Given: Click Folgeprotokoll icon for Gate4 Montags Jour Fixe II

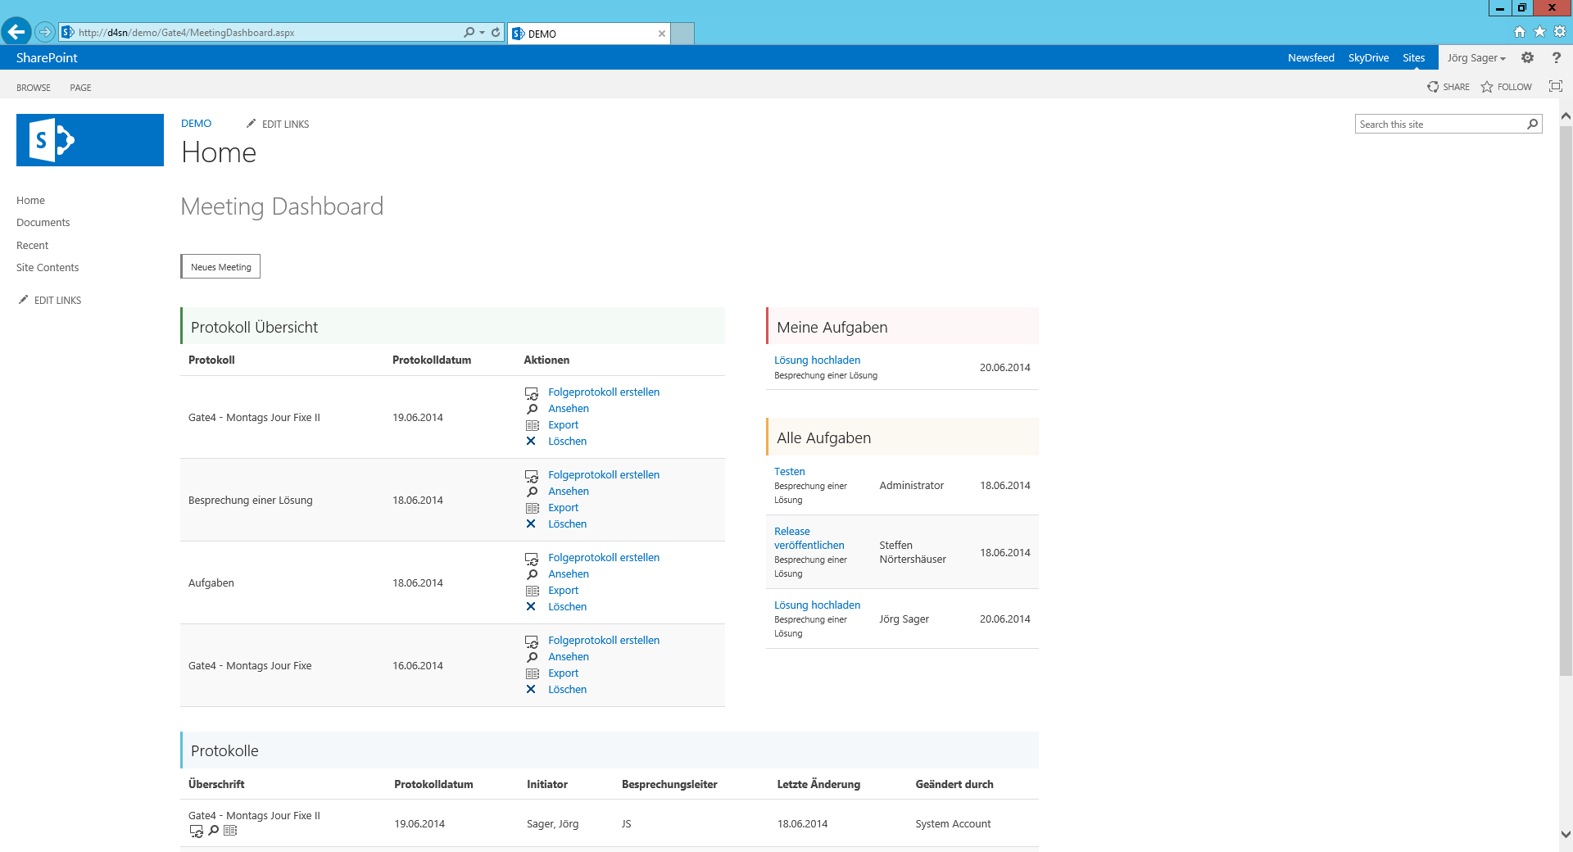Looking at the screenshot, I should click(532, 392).
